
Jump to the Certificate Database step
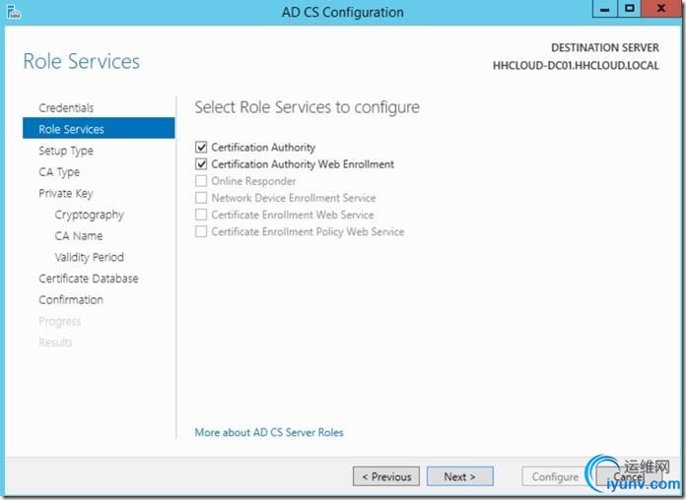pyautogui.click(x=88, y=279)
